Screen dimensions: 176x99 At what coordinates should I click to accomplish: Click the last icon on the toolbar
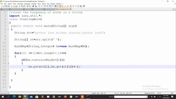pos(84,6)
